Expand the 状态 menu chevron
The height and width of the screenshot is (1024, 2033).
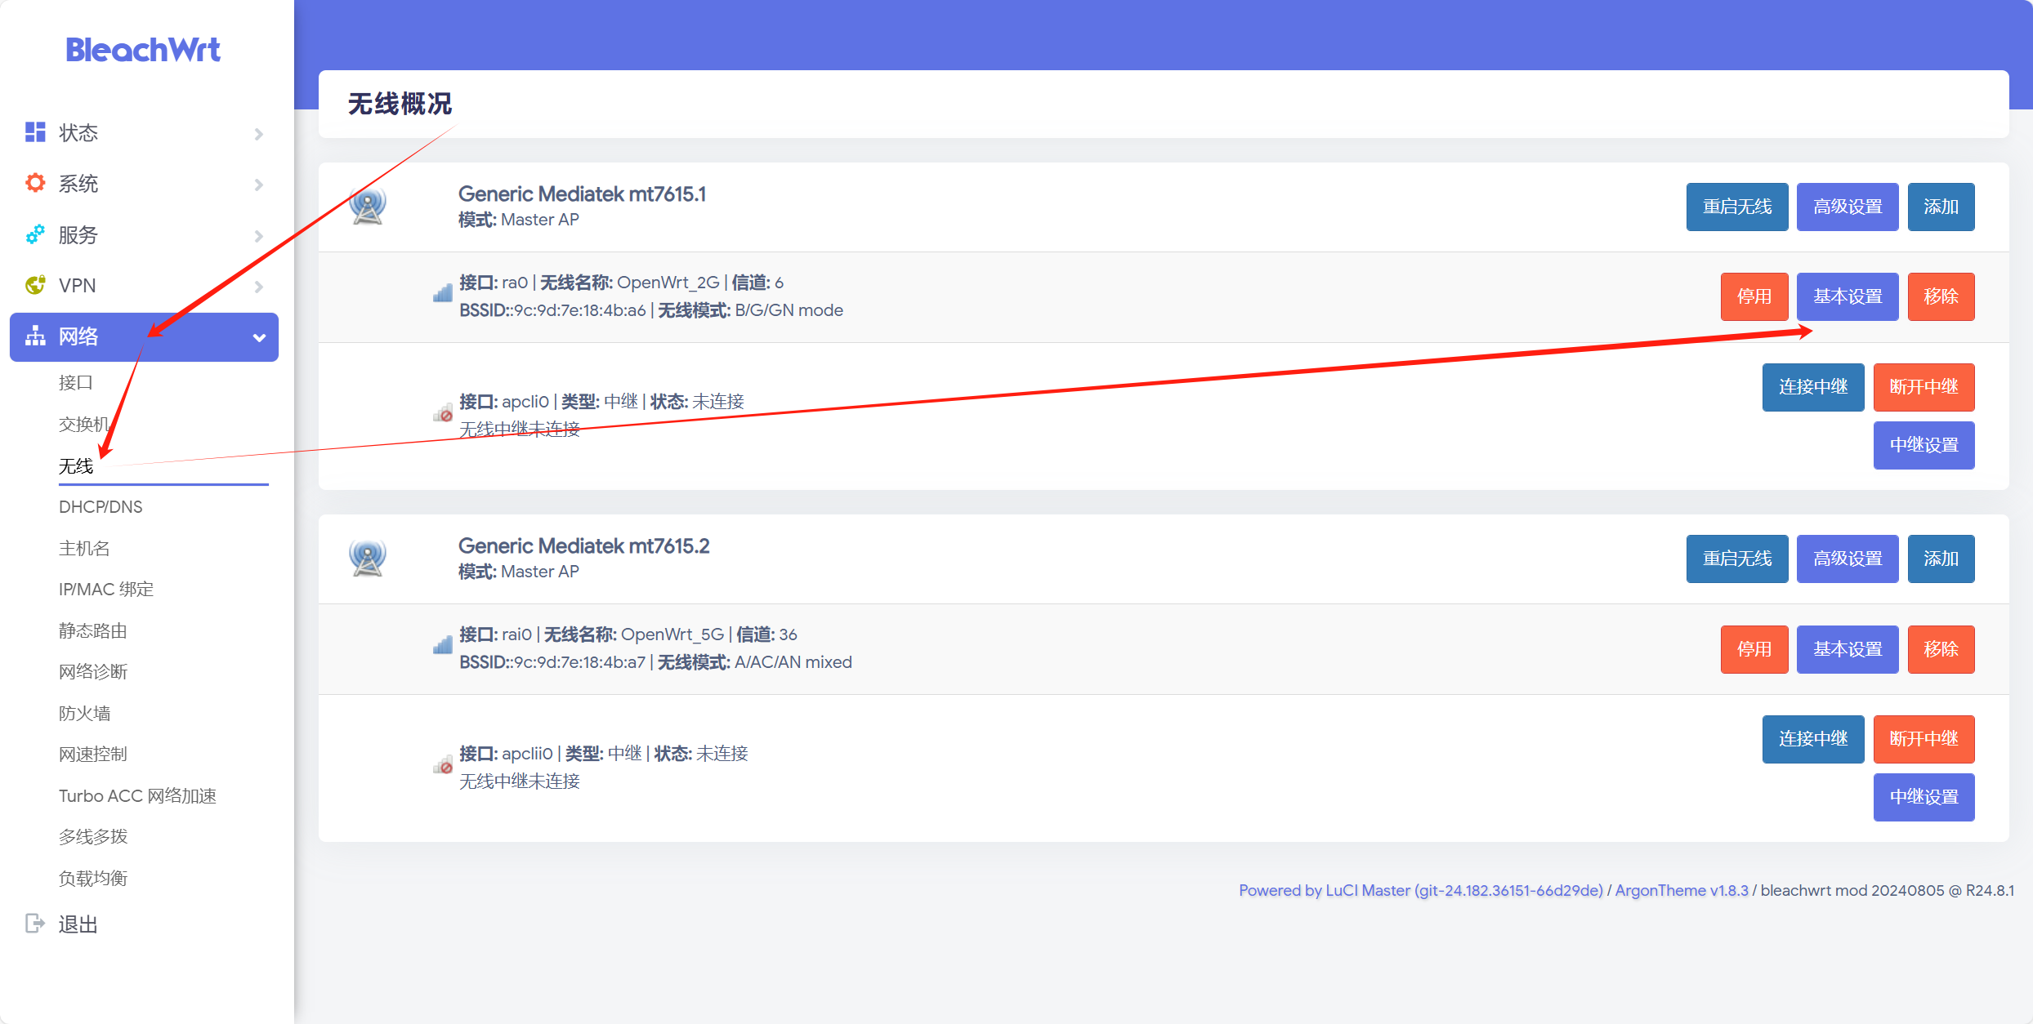[x=259, y=134]
